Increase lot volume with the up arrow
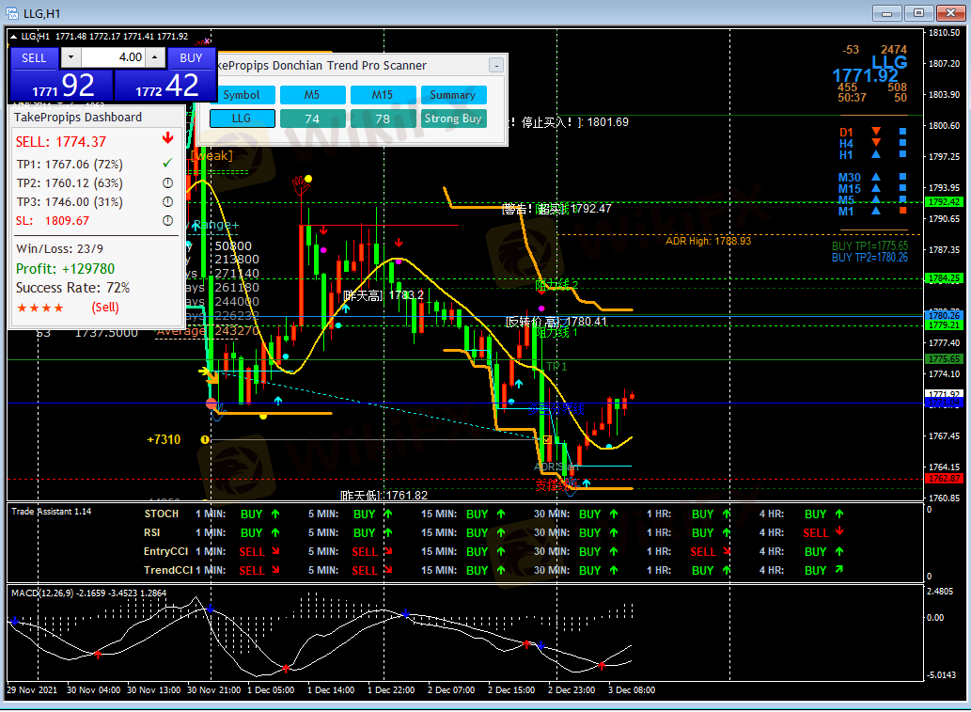Screen dimensions: 971x712 [x=155, y=57]
